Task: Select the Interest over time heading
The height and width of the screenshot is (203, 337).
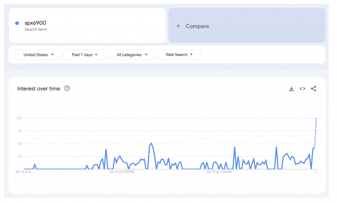Action: [39, 89]
